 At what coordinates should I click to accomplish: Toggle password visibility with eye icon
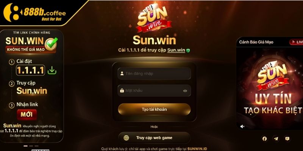tap(185, 91)
